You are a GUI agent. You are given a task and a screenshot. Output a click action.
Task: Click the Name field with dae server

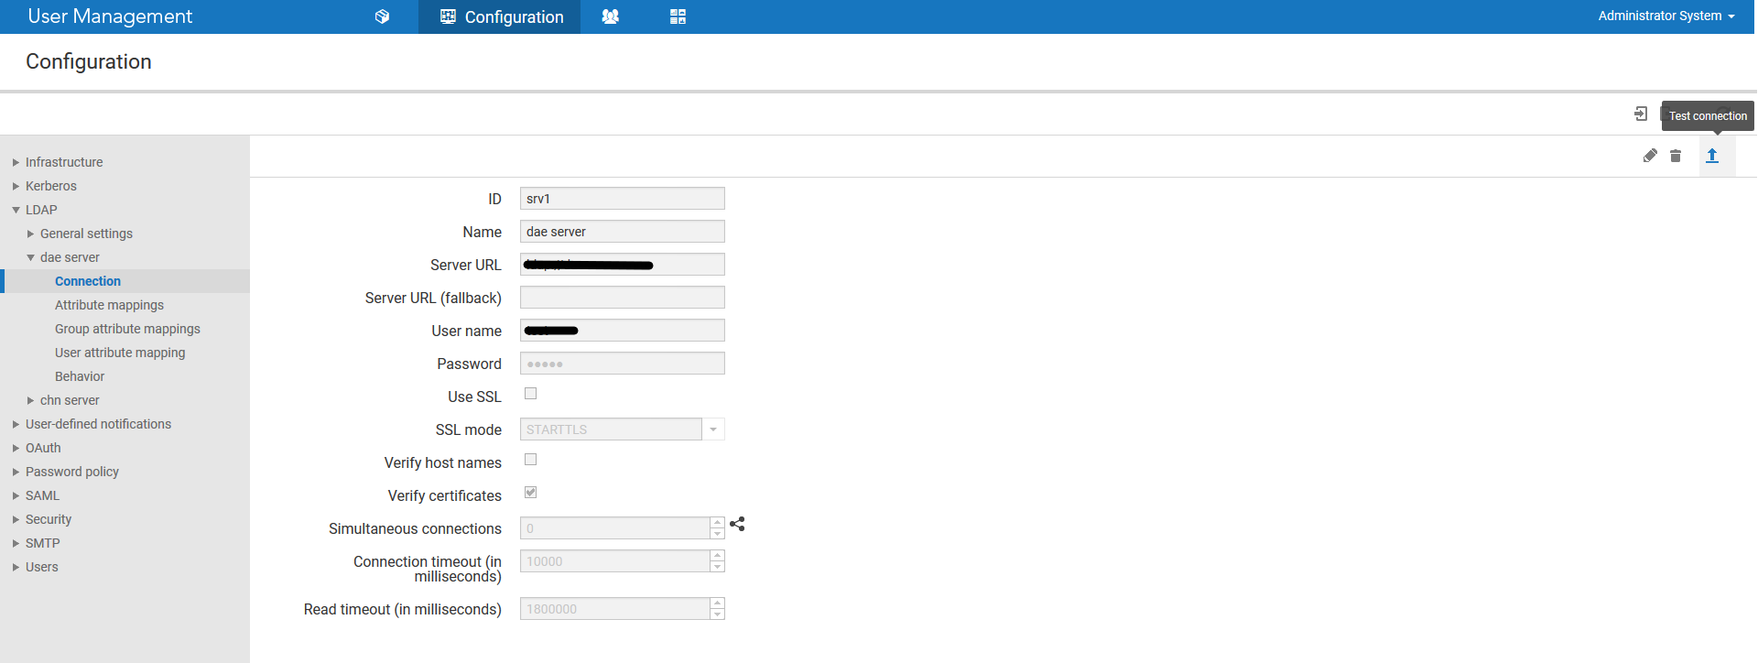point(623,232)
